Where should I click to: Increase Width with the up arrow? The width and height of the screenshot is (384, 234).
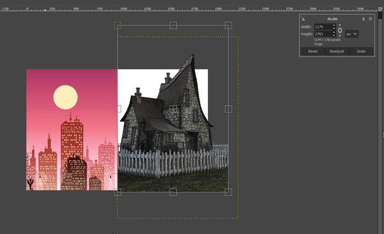(333, 25)
